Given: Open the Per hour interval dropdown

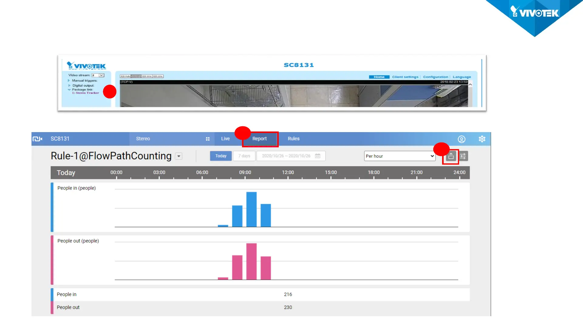Looking at the screenshot, I should pyautogui.click(x=400, y=156).
